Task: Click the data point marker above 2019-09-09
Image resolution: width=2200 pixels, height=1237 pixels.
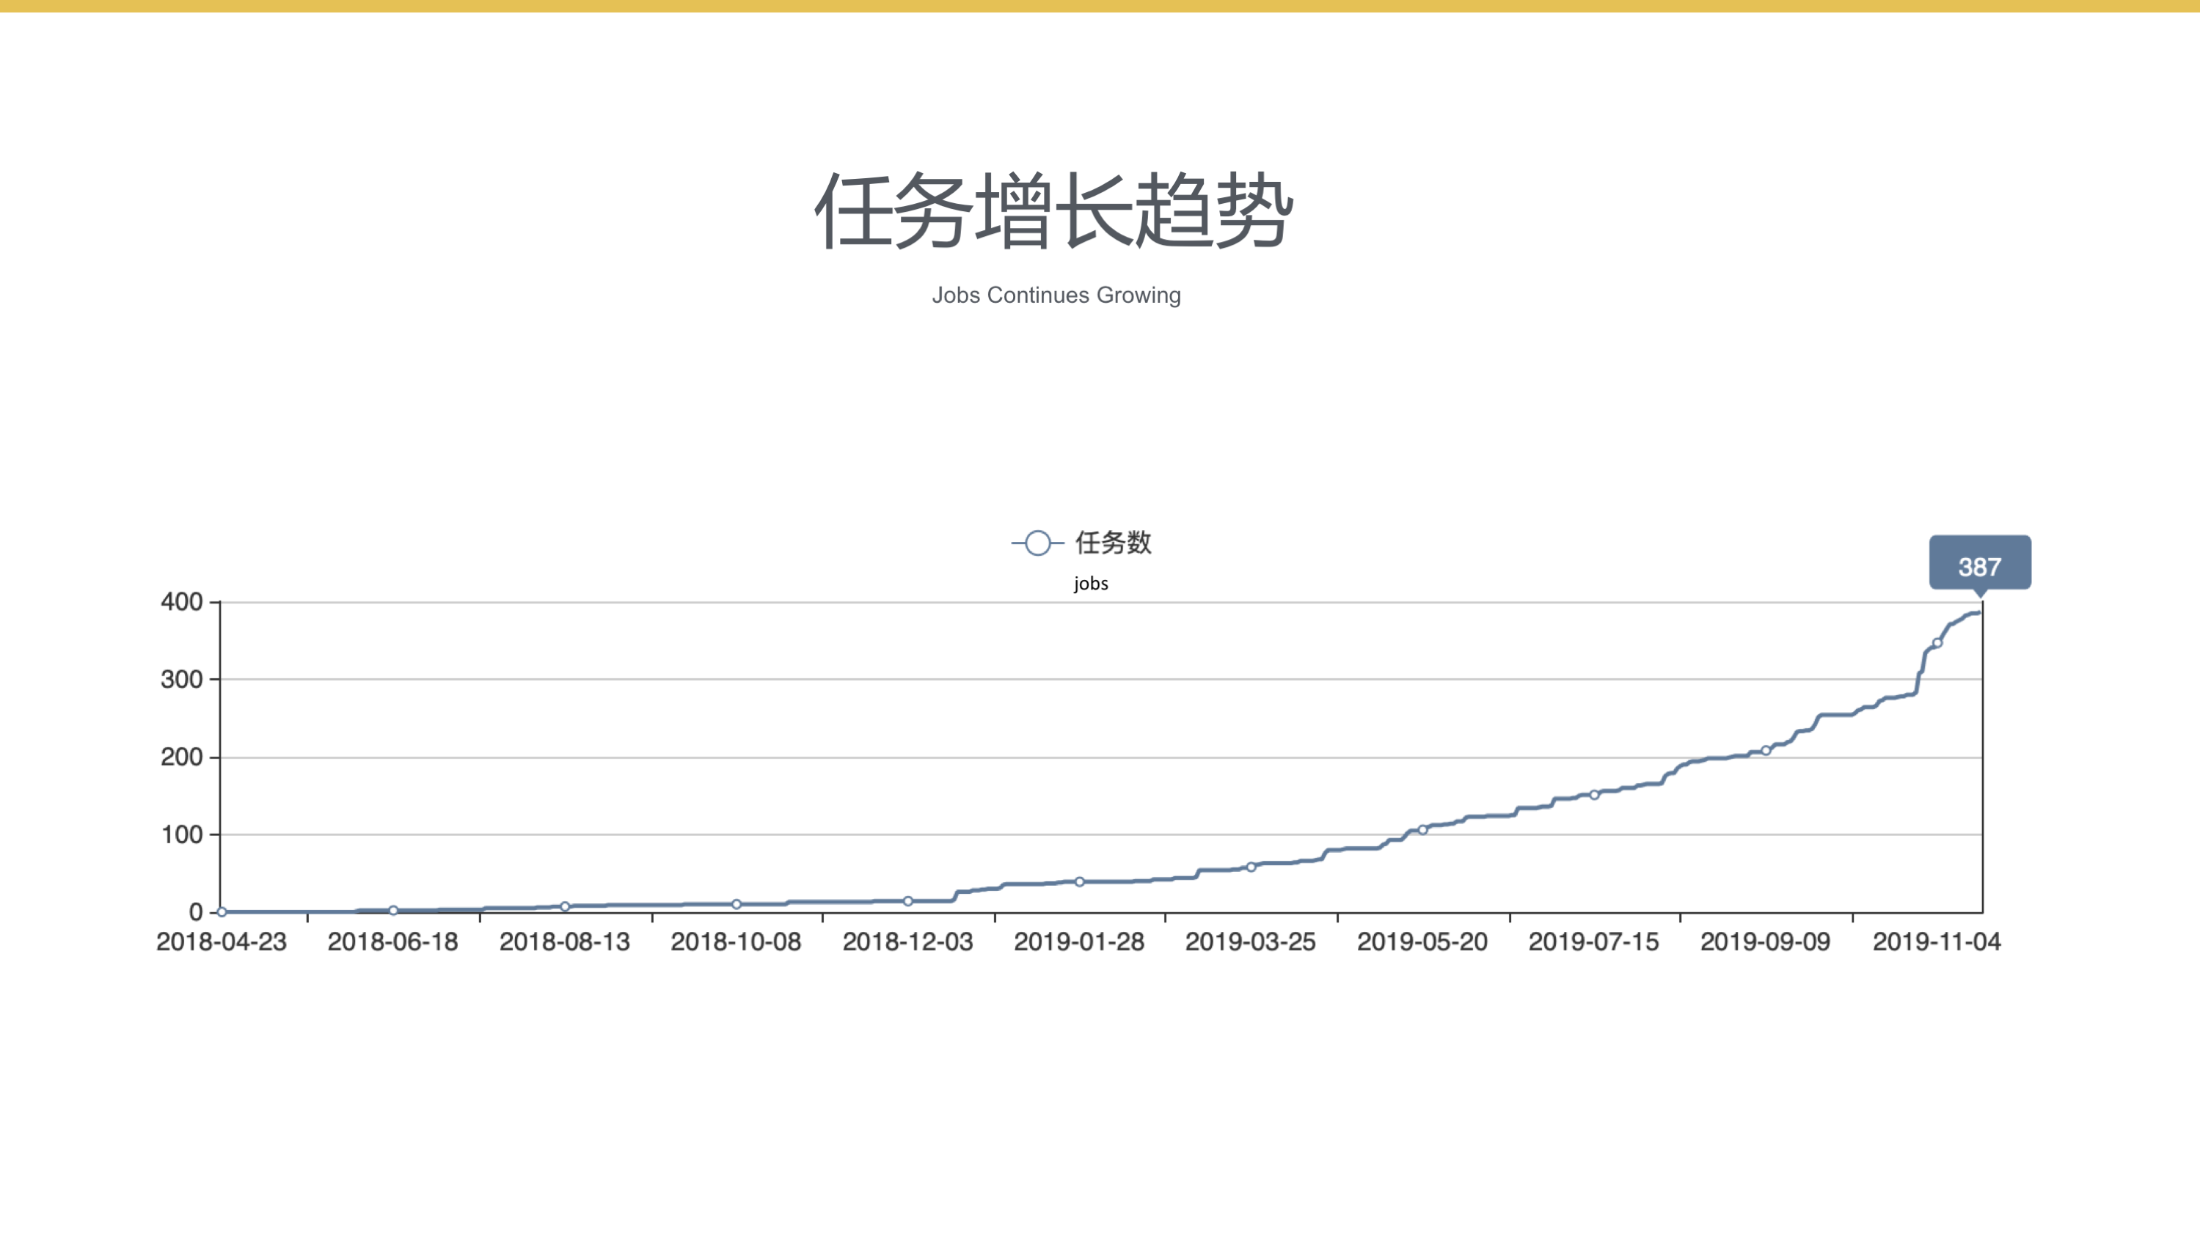Action: click(x=1765, y=752)
